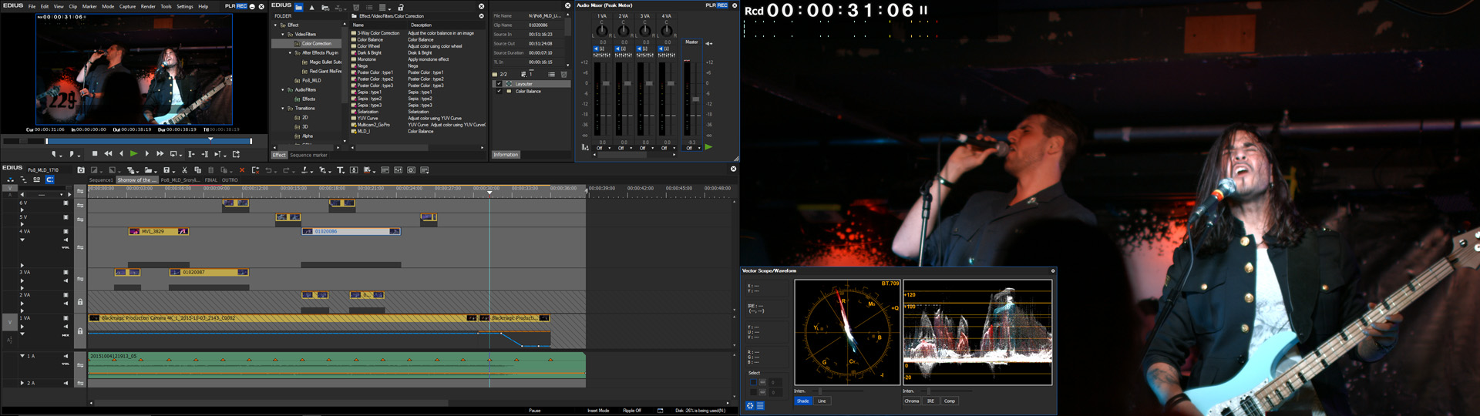Viewport: 1480px width, 416px height.
Task: Toggle MIX button on track 1 VA
Action: point(66,335)
